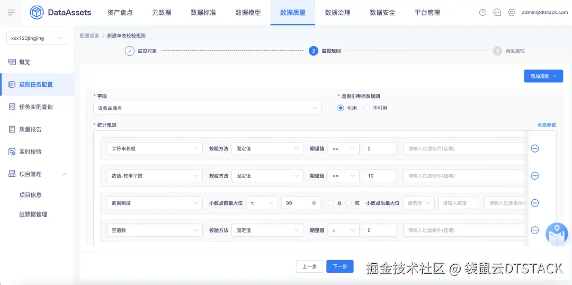
Task: Click the completed 监控对象 step checkmark
Action: 130,51
